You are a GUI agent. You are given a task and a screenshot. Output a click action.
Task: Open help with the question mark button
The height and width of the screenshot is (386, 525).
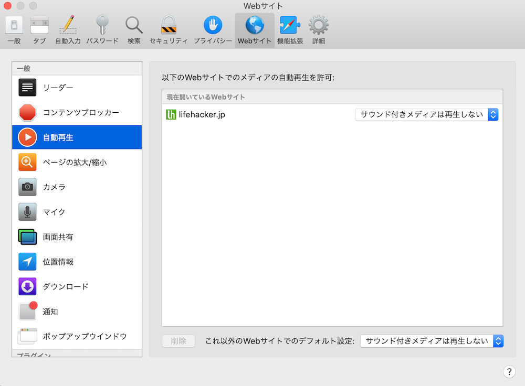509,372
